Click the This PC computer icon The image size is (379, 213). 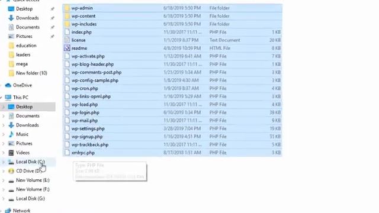click(x=8, y=97)
